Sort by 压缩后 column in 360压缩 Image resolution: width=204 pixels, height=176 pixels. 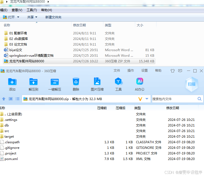point(121,108)
